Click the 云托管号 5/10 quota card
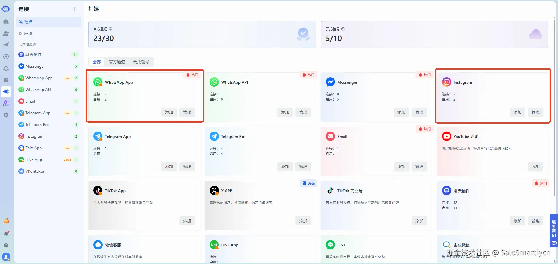 [x=434, y=34]
